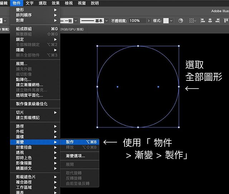Choose 透明度平面化... menu entry
Image resolution: width=229 pixels, height=194 pixels.
pos(35,95)
